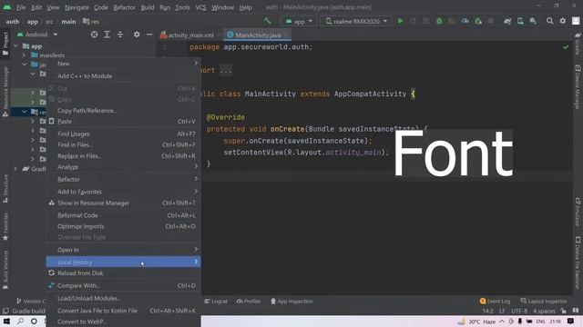Screen dimensions: 583x327
Task: Expand the Gradle Scripts tree arrow
Action: [15, 169]
